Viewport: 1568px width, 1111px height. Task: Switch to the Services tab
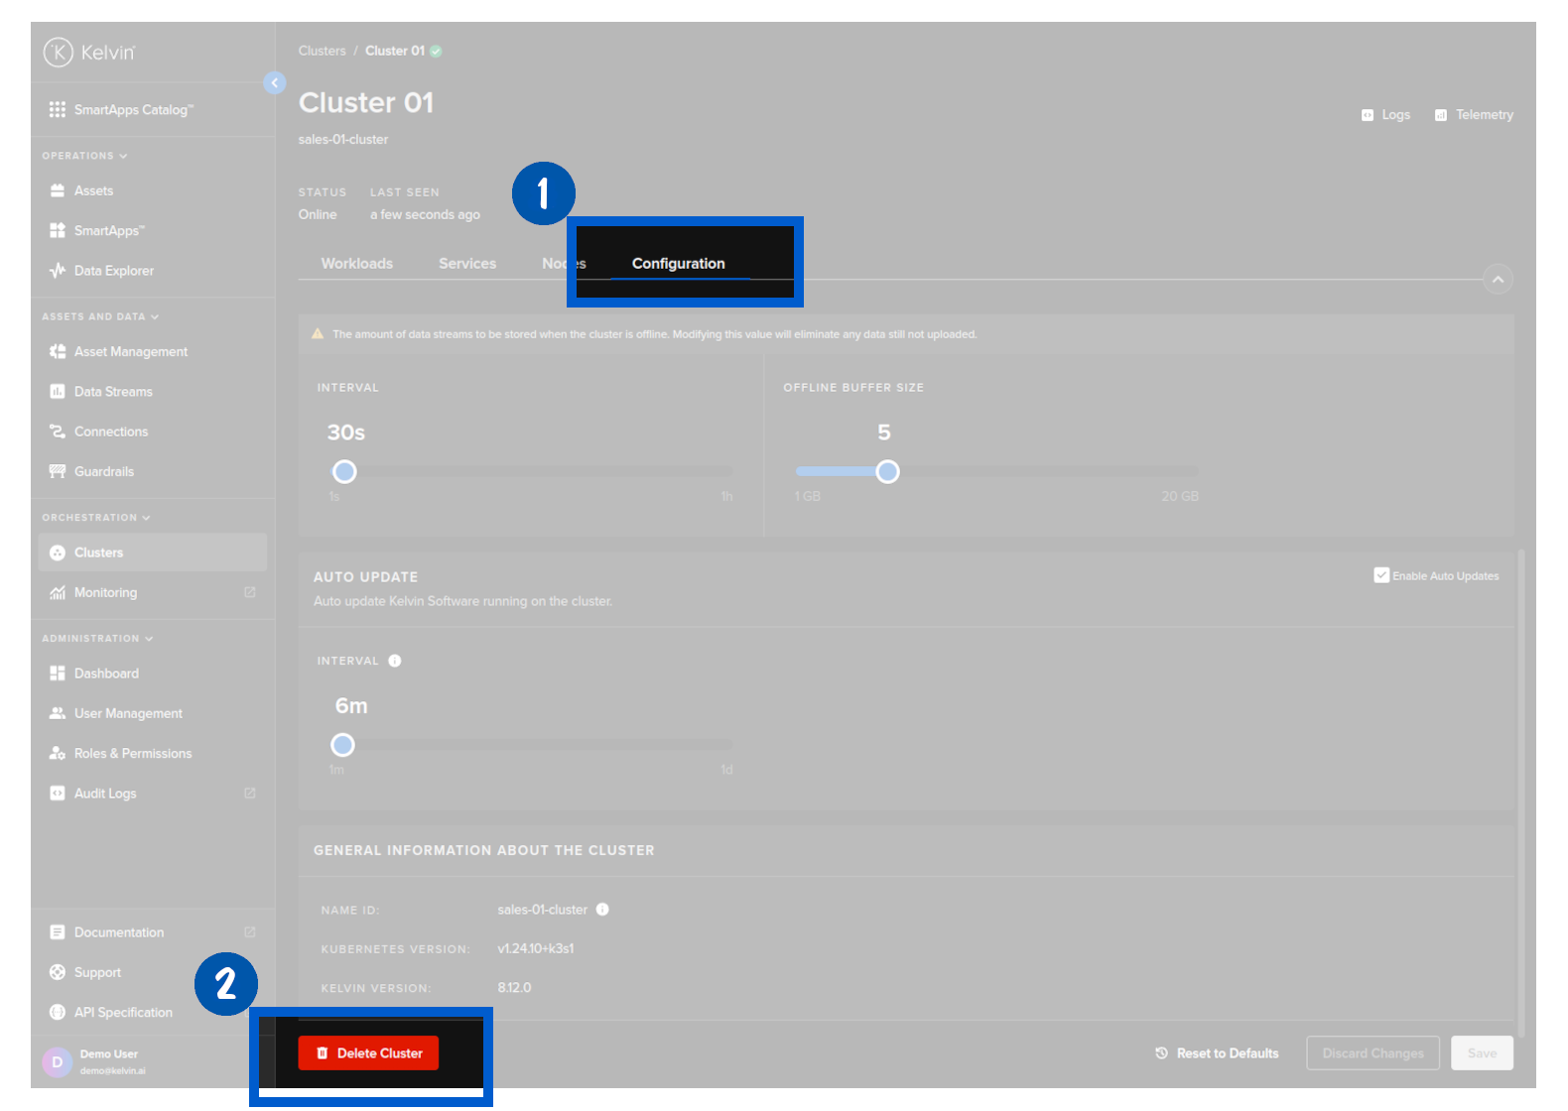466,264
